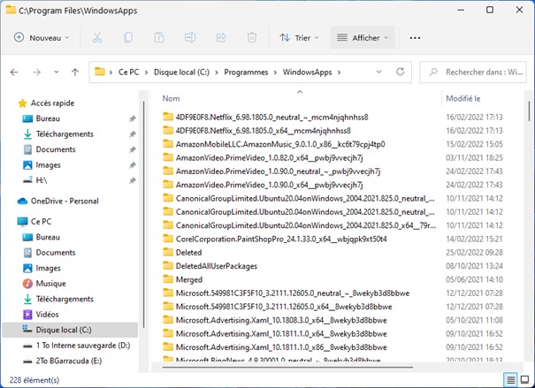This screenshot has width=535, height=388.
Task: Switch to details view icon in status bar
Action: tap(511, 379)
